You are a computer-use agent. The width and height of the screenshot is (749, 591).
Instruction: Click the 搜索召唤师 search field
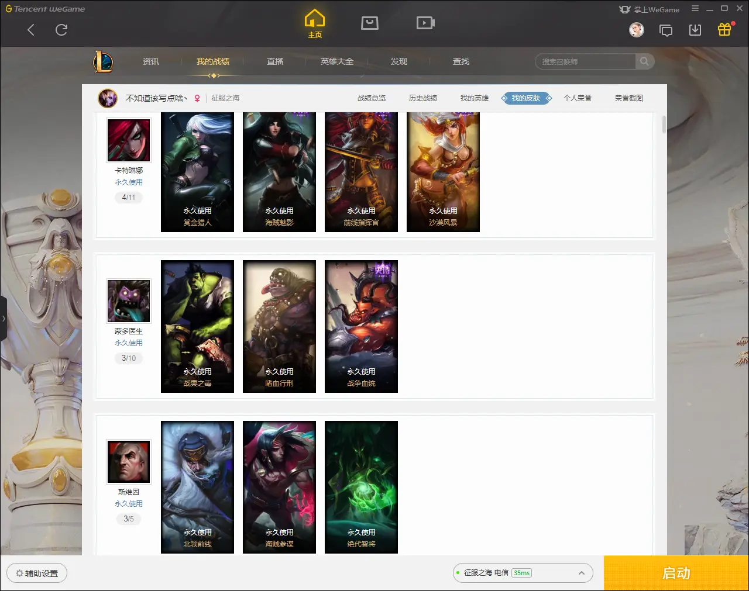585,61
